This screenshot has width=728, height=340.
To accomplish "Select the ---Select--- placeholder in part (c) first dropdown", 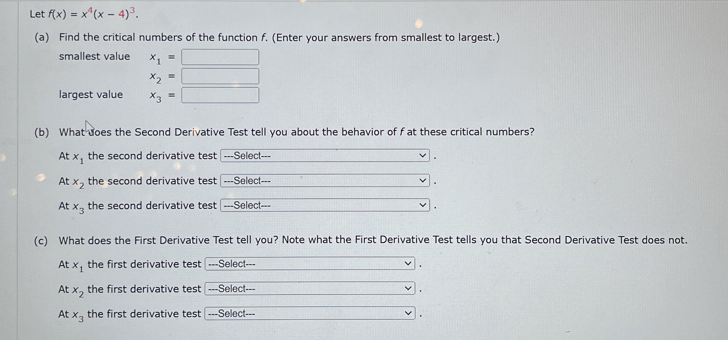I will [232, 263].
